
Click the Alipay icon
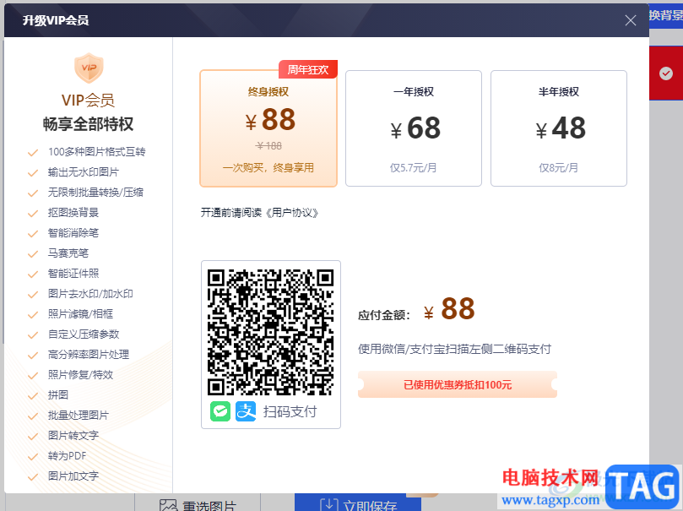pos(246,411)
